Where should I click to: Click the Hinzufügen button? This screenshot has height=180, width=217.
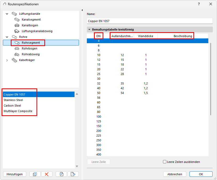(15, 174)
